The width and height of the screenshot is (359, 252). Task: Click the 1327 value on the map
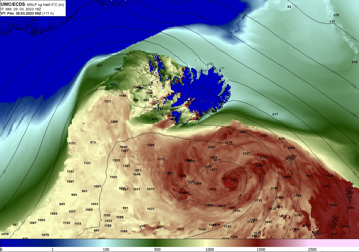pyautogui.click(x=125, y=151)
